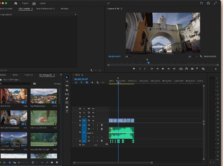Open Program Monitor settings wrench
Viewport: 223px width, 166px height.
201,56
